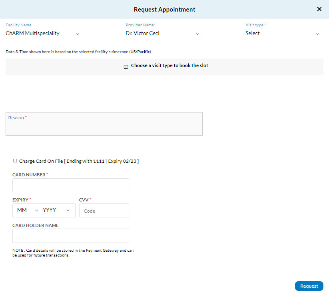Click the X to dismiss Request Appointment

(x=319, y=9)
